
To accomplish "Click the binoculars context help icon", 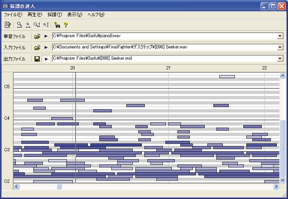I will pyautogui.click(x=57, y=25).
